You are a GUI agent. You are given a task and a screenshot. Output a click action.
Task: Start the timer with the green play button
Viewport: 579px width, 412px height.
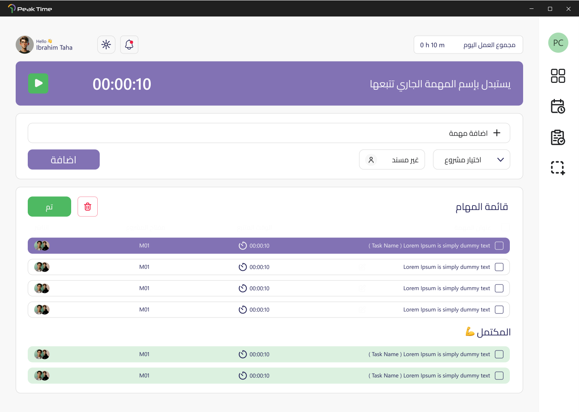point(38,83)
